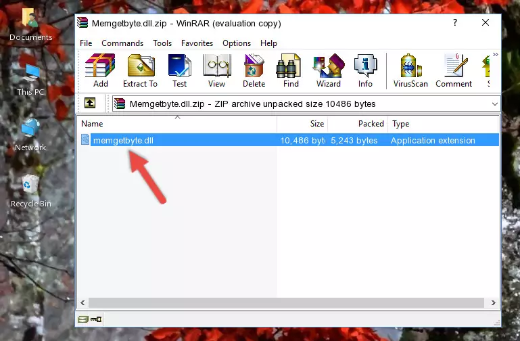Open the Options menu
Viewport: 520px width, 341px height.
click(x=237, y=43)
